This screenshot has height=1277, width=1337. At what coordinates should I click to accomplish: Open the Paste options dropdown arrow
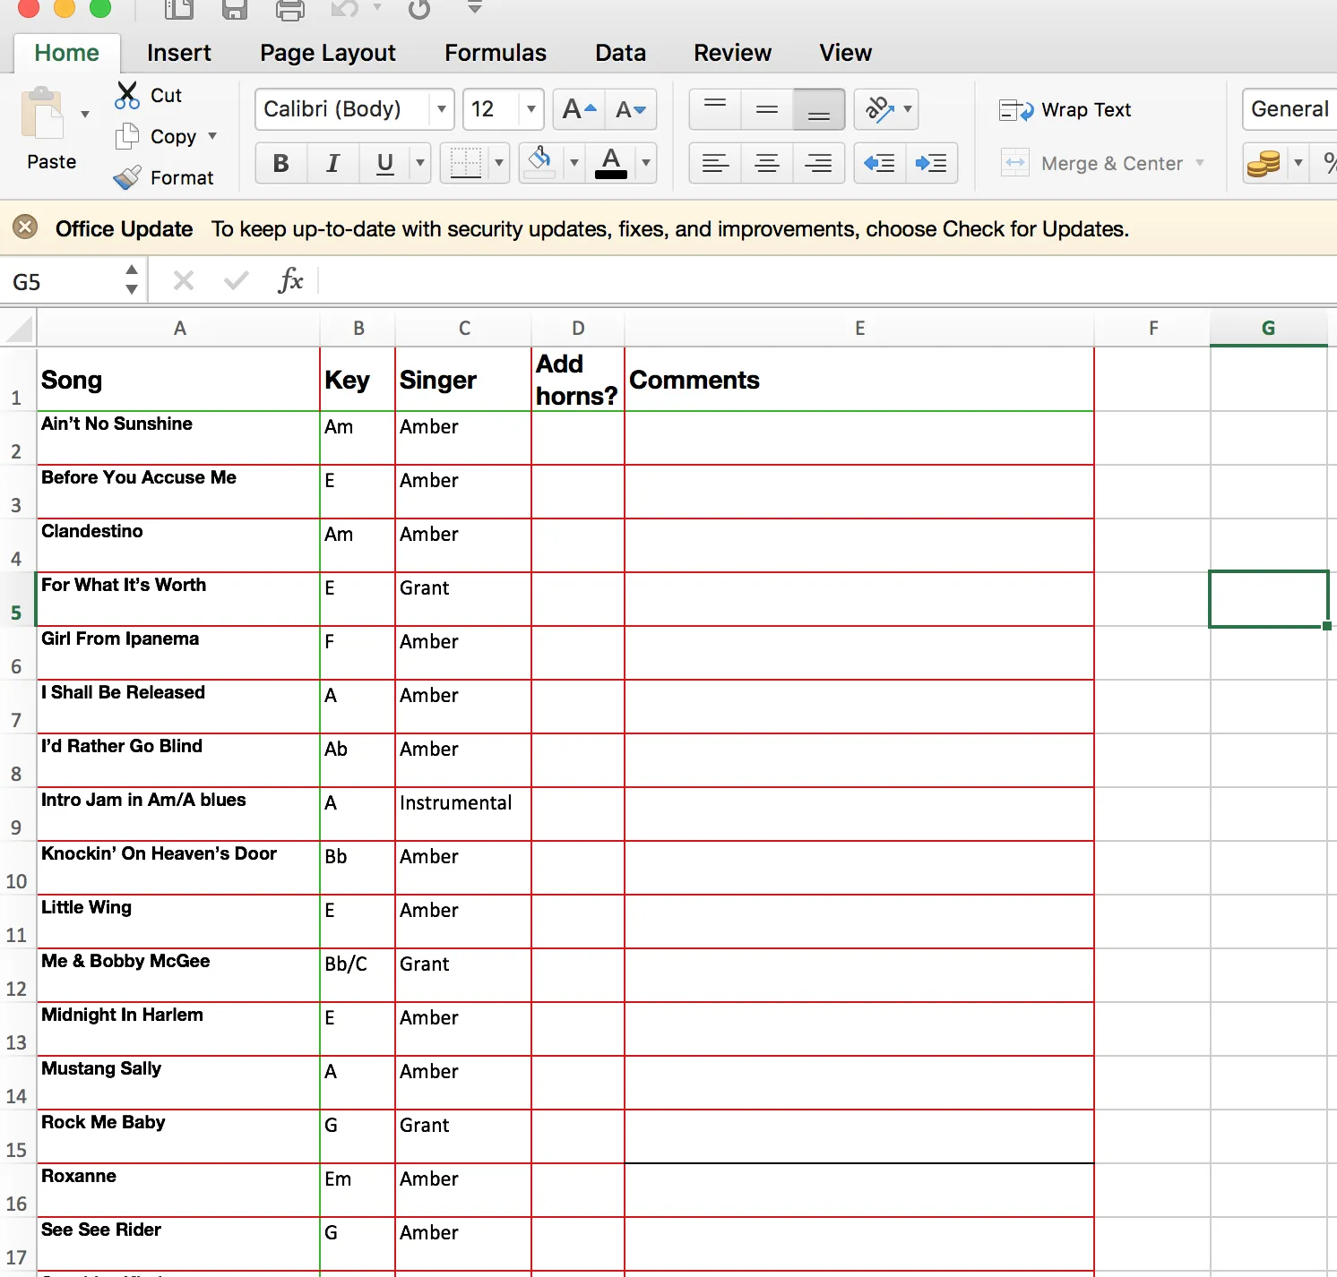(x=85, y=114)
